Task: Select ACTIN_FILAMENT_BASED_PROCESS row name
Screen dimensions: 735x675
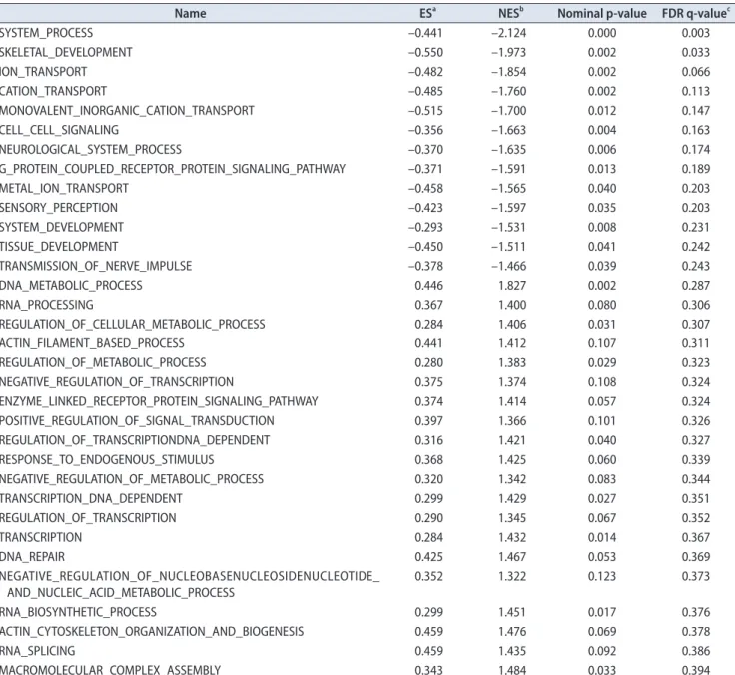Action: point(92,343)
